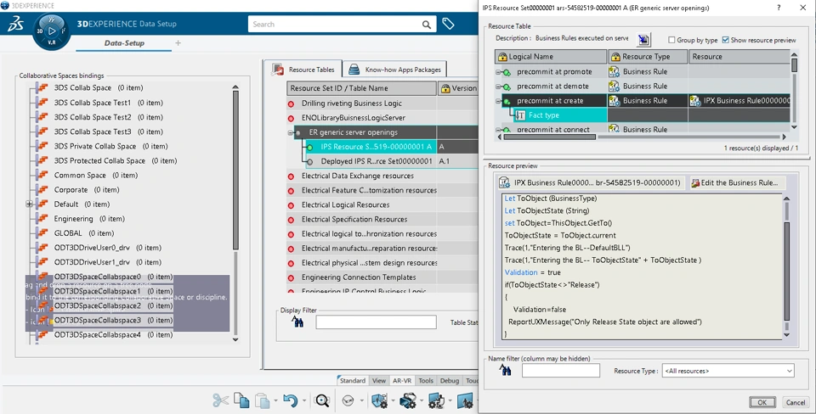Click the resource preview vertical scrollbar

click(x=786, y=271)
